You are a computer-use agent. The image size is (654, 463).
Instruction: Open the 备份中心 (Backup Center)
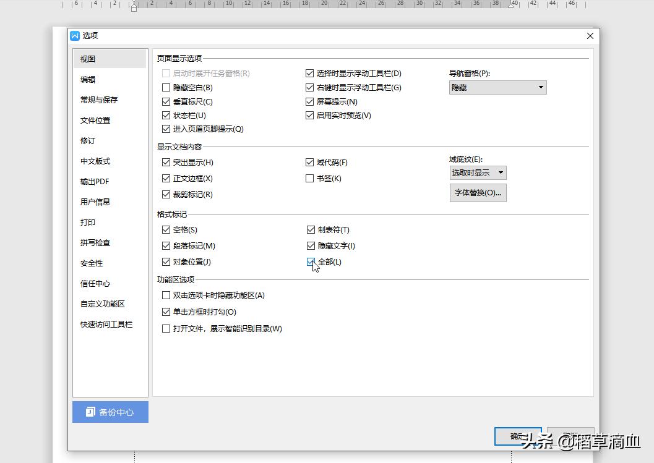(x=110, y=412)
